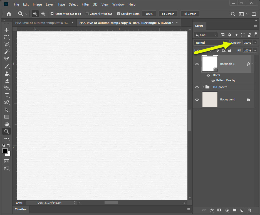
Task: Hide the Background layer
Action: (x=197, y=100)
